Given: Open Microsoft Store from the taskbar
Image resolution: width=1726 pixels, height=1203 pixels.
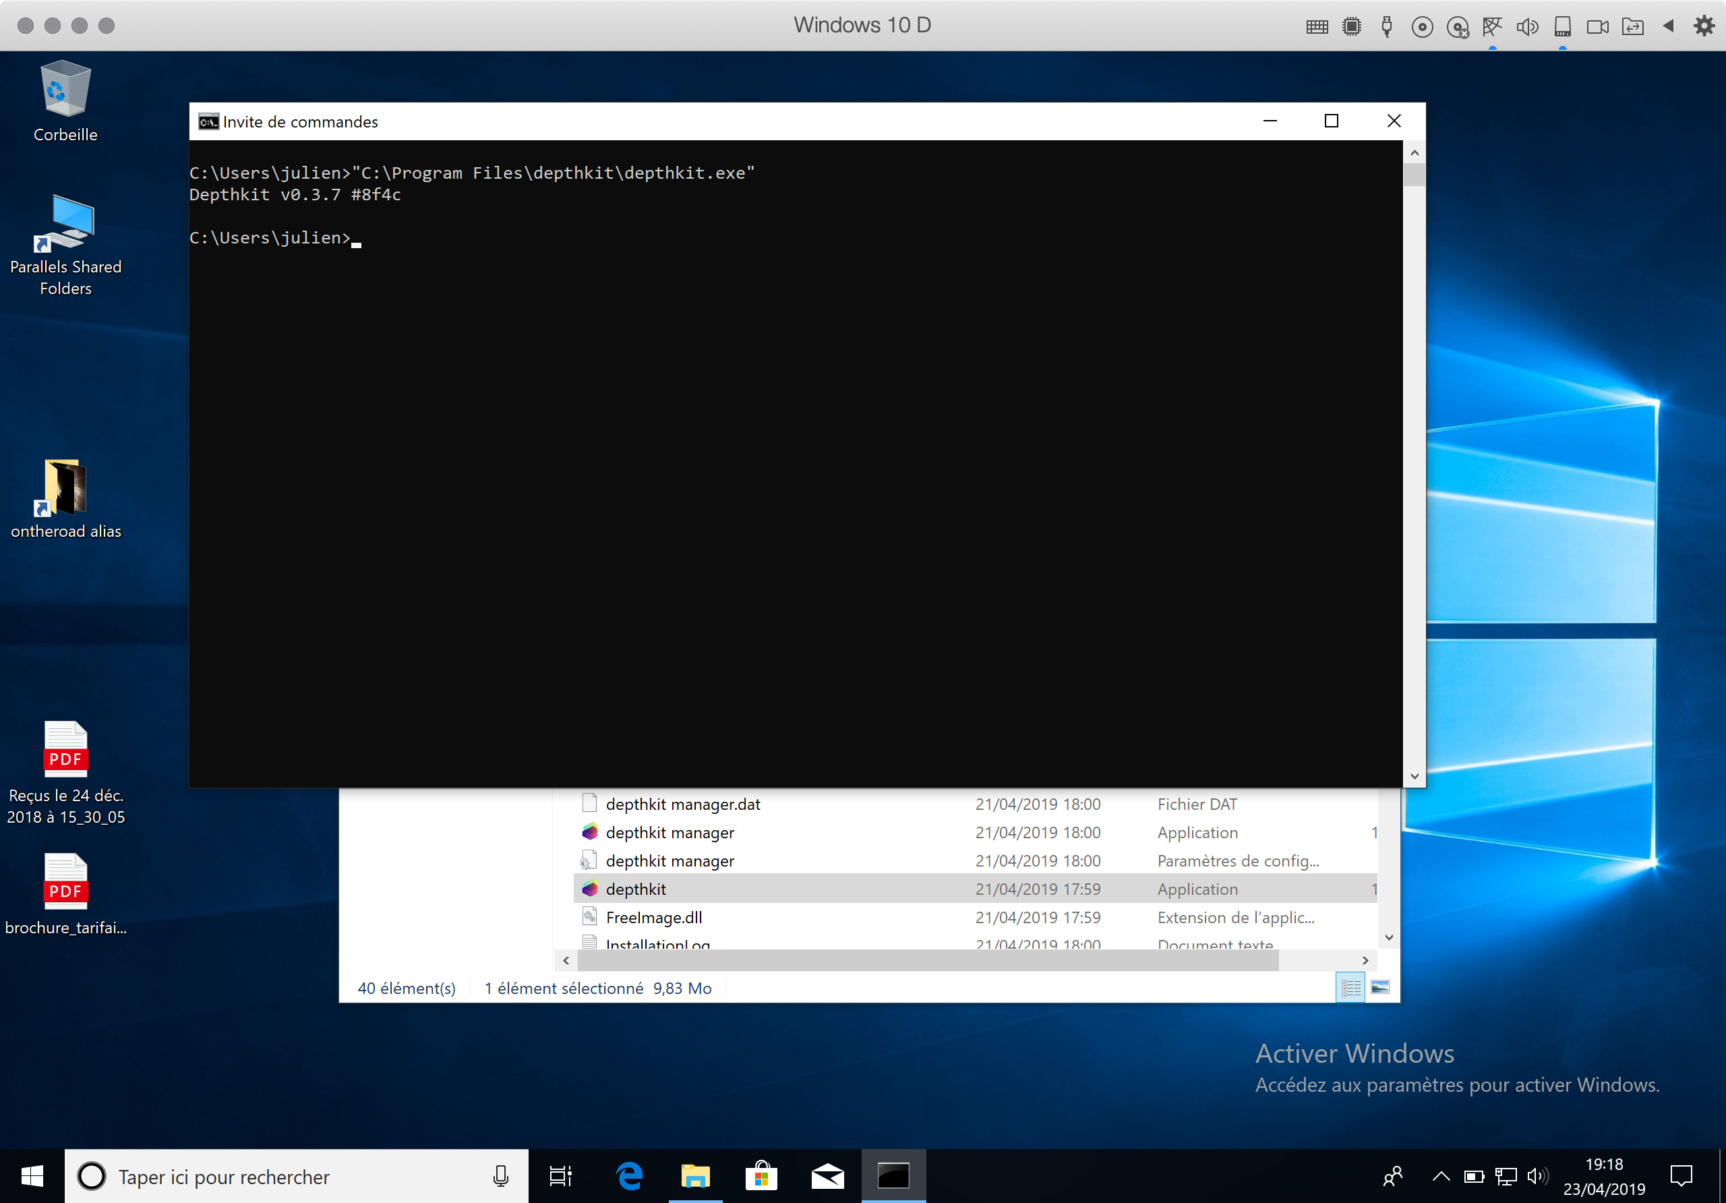Looking at the screenshot, I should point(761,1177).
